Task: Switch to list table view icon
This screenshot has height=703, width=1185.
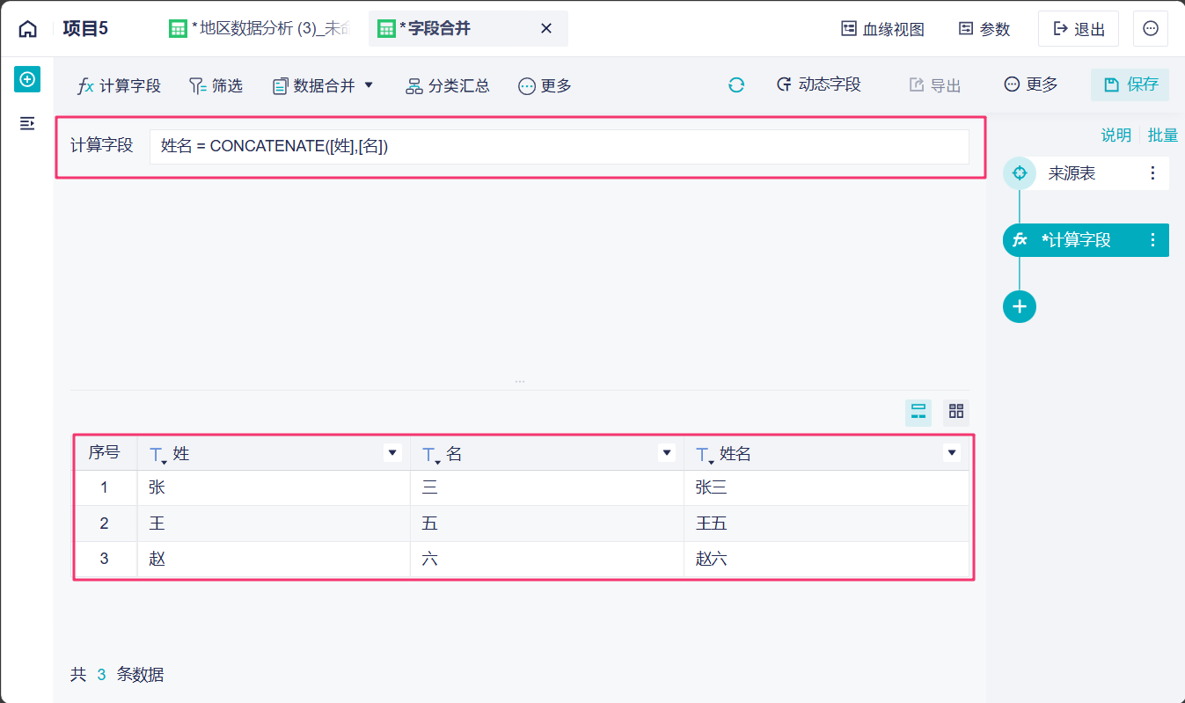Action: point(918,412)
